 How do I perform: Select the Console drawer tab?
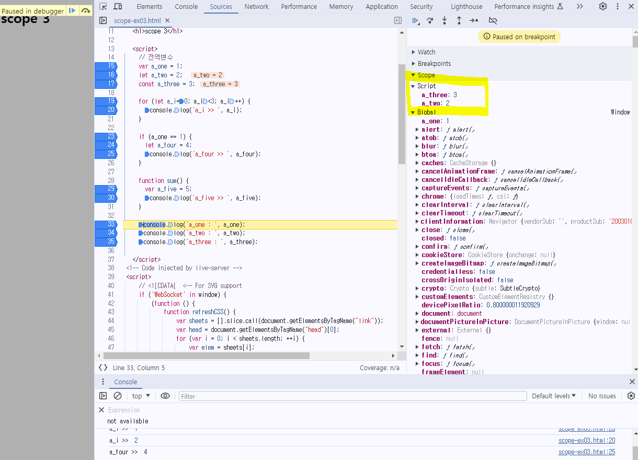pyautogui.click(x=126, y=382)
